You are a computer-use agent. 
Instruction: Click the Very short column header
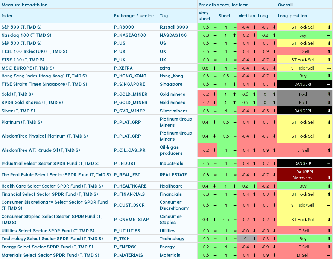coord(204,16)
